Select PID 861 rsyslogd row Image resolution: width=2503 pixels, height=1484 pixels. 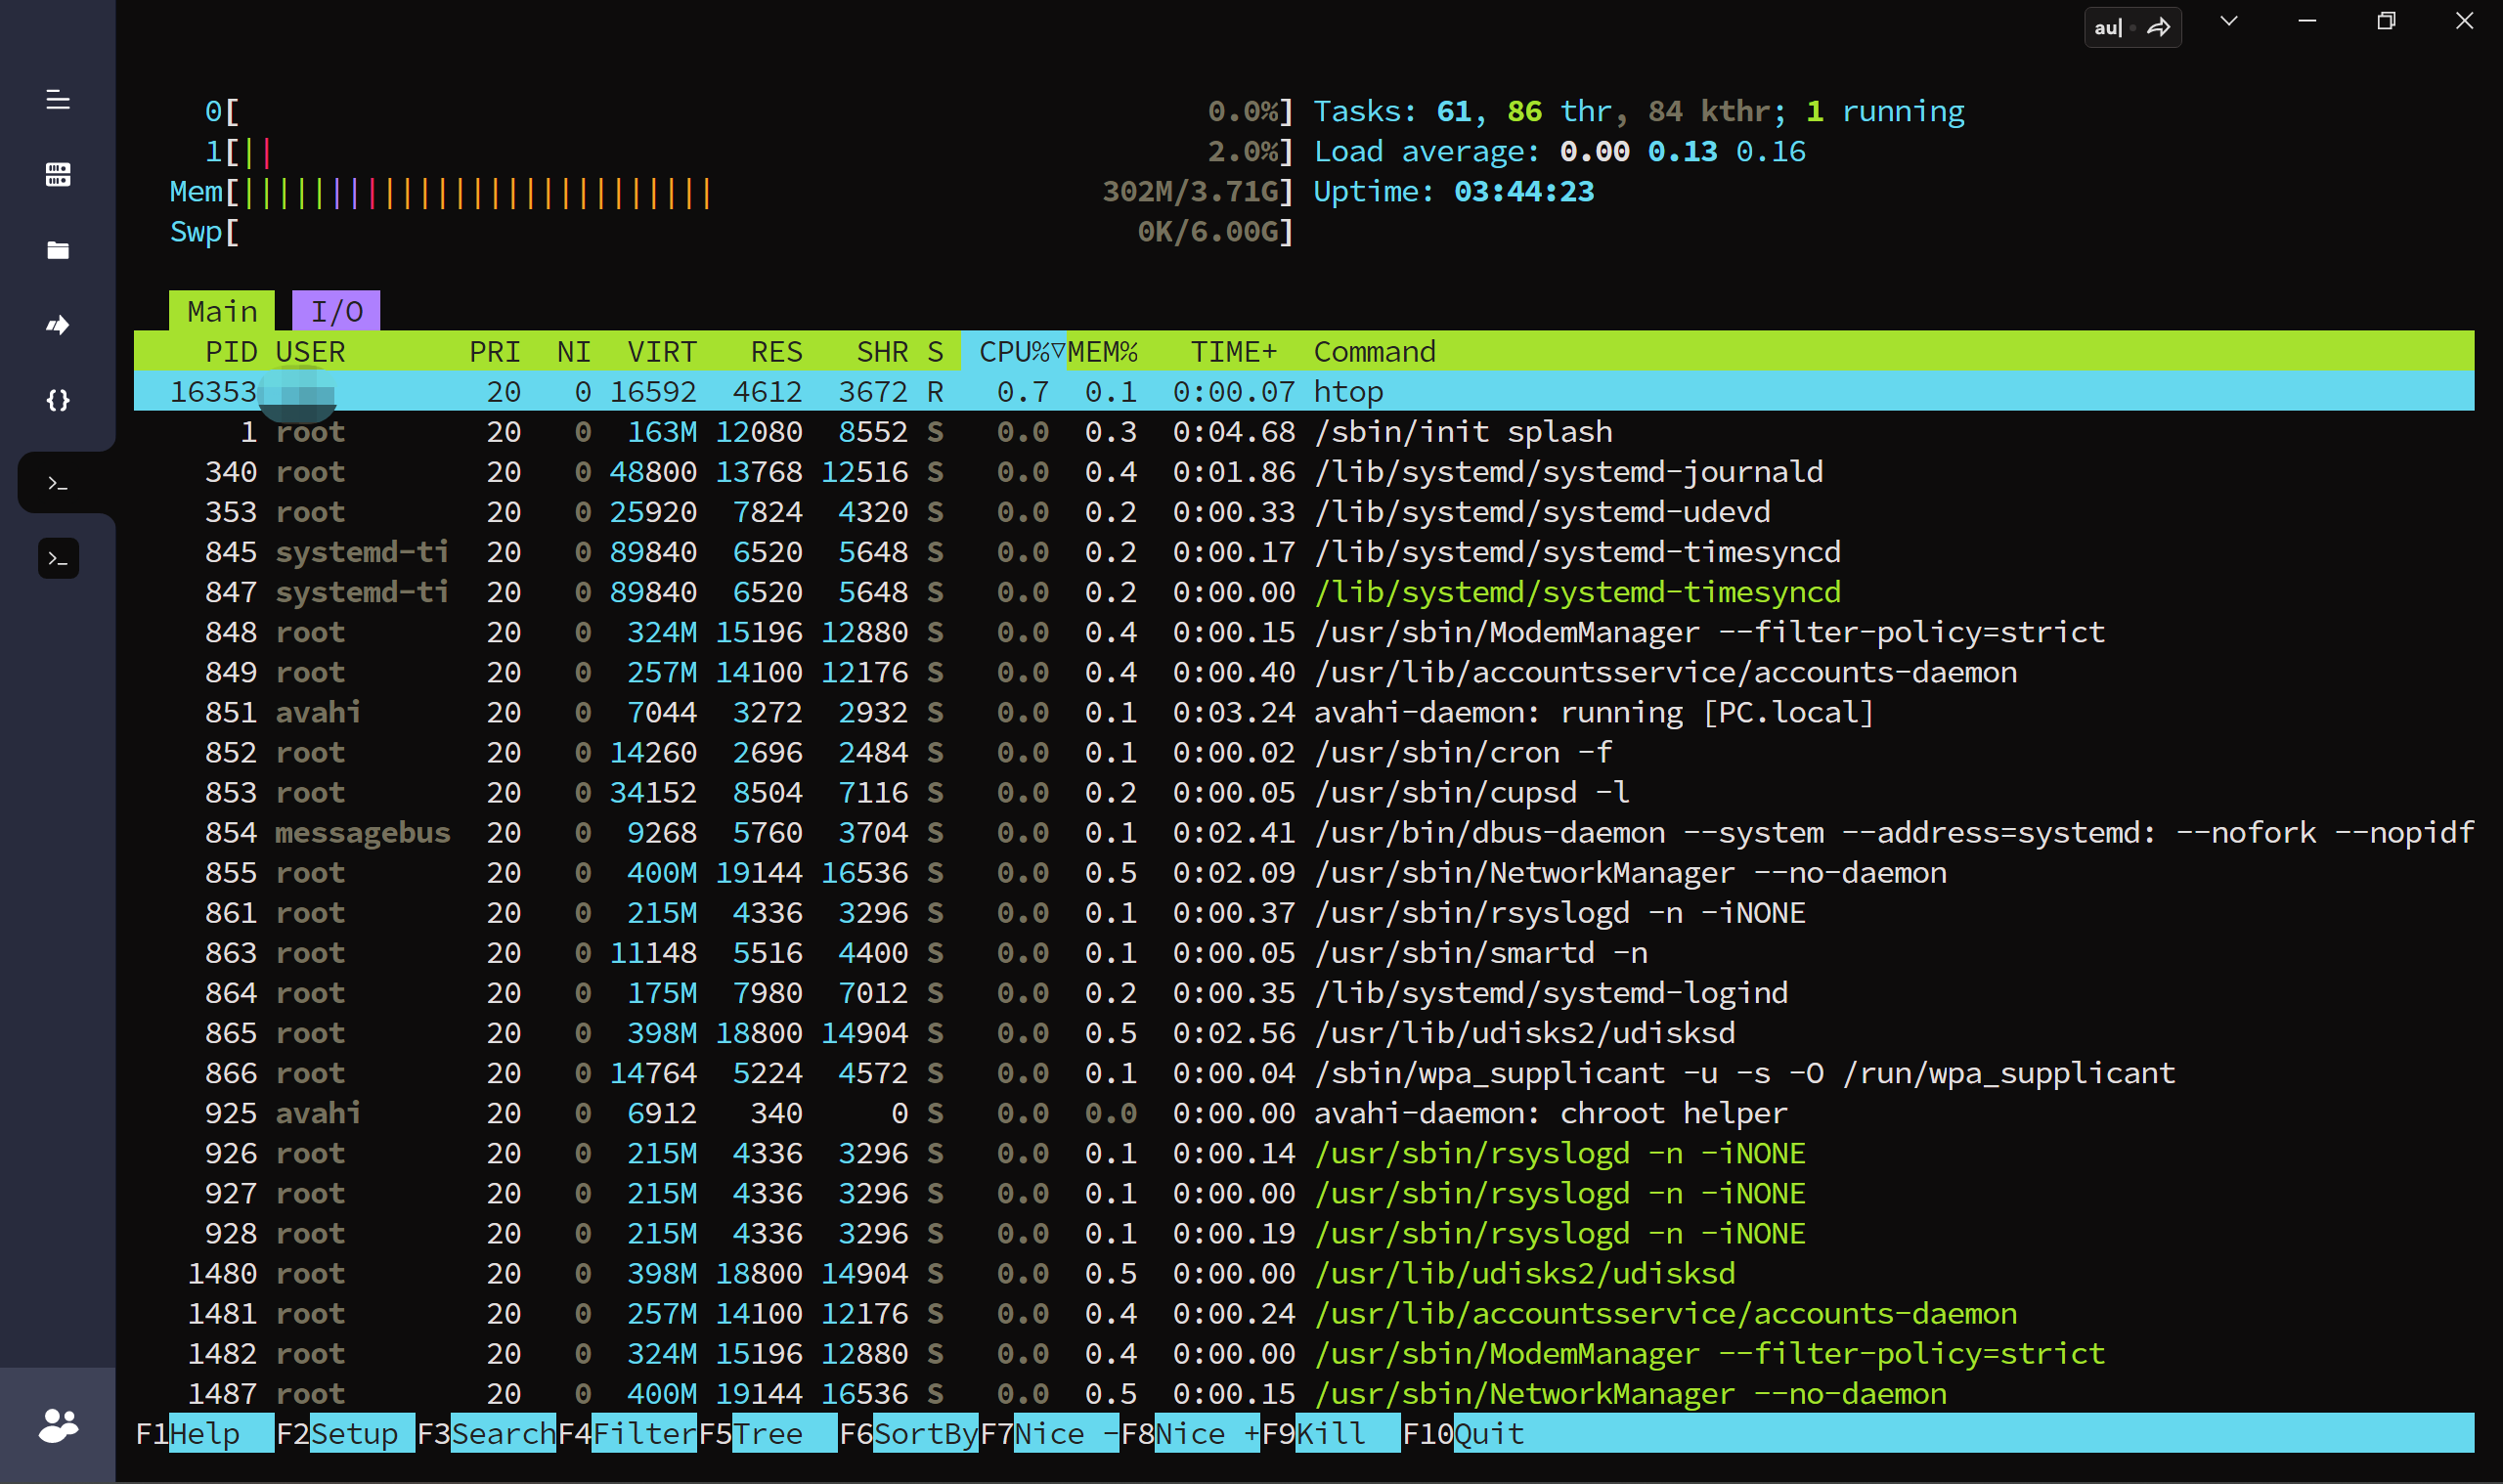(x=1304, y=912)
